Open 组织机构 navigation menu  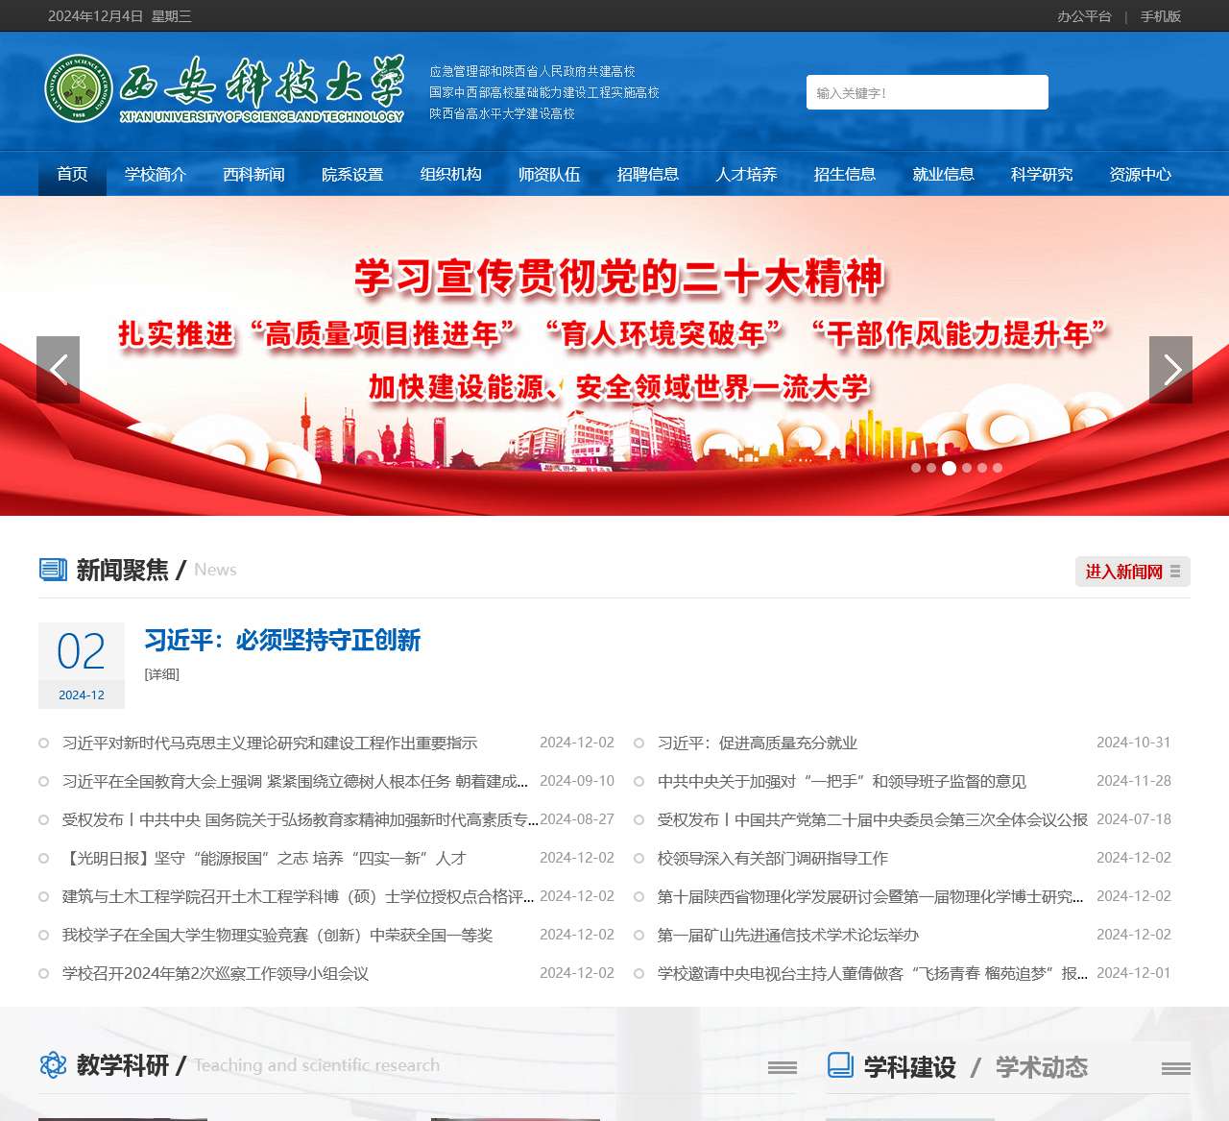tap(450, 174)
